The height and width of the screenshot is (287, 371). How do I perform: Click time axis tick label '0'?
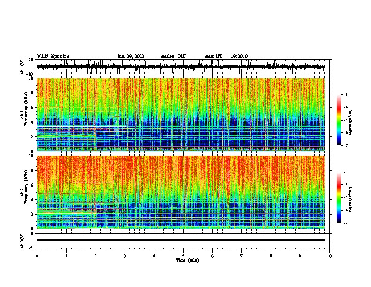[37, 256]
